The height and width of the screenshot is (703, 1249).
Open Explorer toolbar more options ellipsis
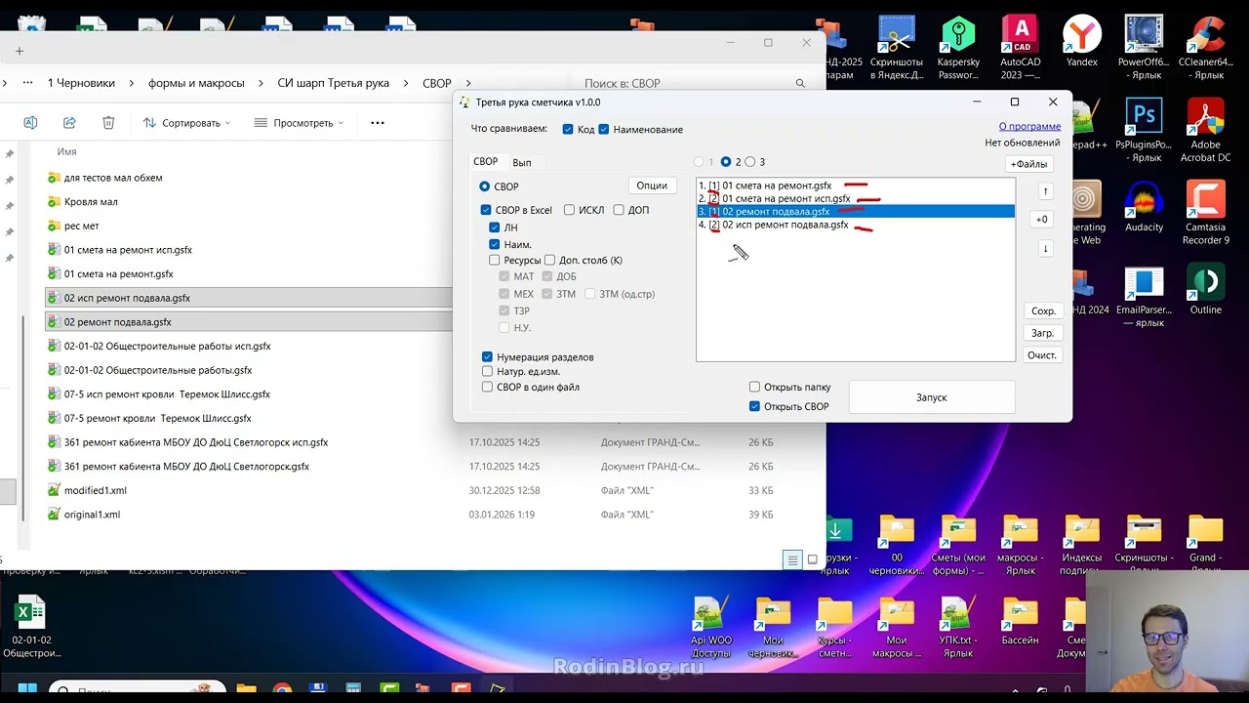click(x=378, y=123)
